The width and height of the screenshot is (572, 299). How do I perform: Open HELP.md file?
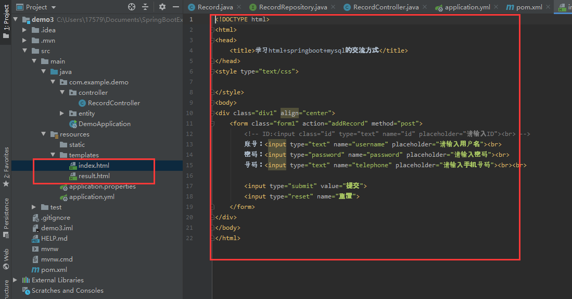click(54, 239)
